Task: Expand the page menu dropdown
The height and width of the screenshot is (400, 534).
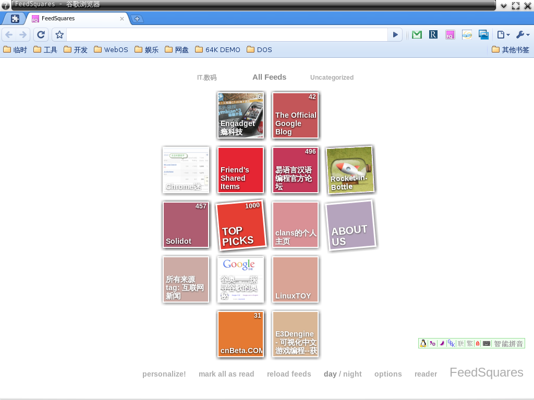Action: coord(503,35)
